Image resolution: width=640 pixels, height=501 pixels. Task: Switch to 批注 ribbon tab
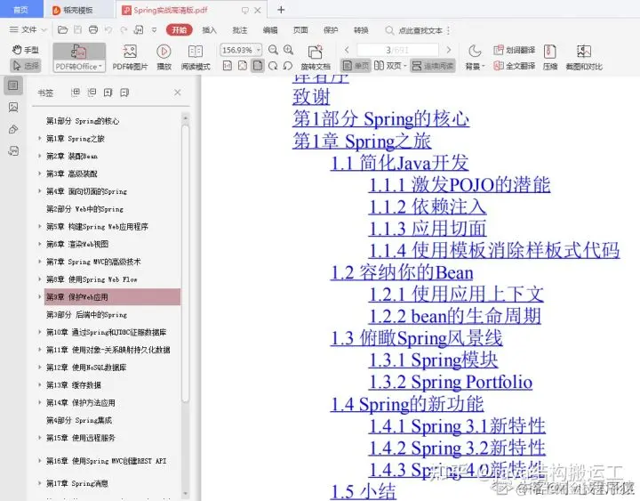[x=240, y=30]
